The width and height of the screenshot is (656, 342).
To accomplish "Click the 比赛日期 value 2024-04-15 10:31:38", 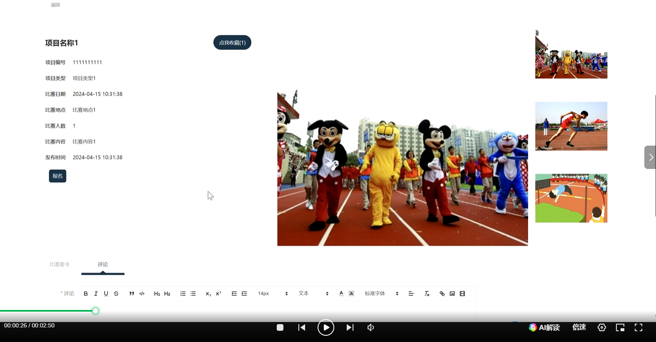I will pos(98,94).
